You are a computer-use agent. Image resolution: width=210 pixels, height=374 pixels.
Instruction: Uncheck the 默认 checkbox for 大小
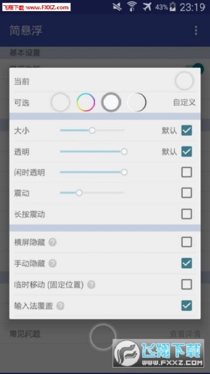pos(186,130)
